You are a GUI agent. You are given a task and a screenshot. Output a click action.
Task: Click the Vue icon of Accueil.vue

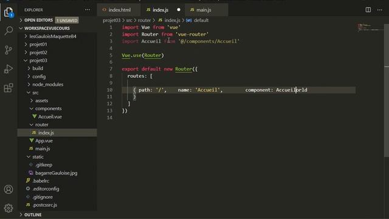click(35, 116)
